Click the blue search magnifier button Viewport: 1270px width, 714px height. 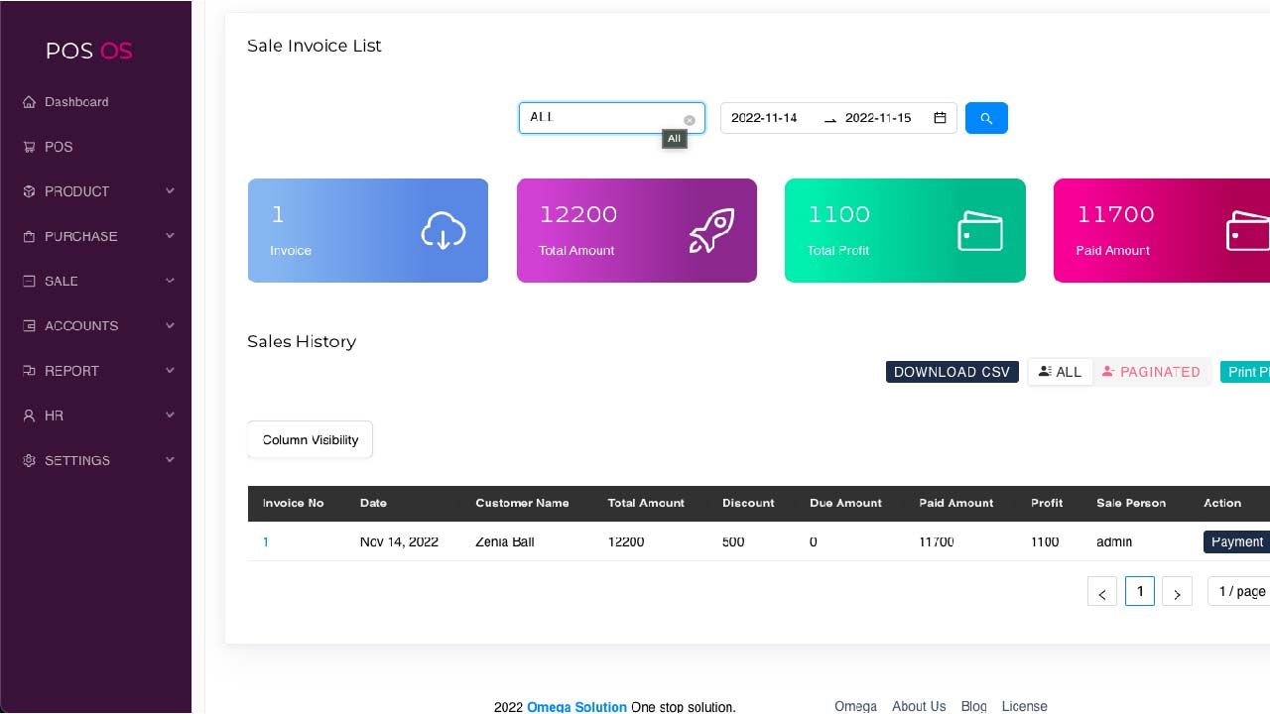click(x=986, y=118)
